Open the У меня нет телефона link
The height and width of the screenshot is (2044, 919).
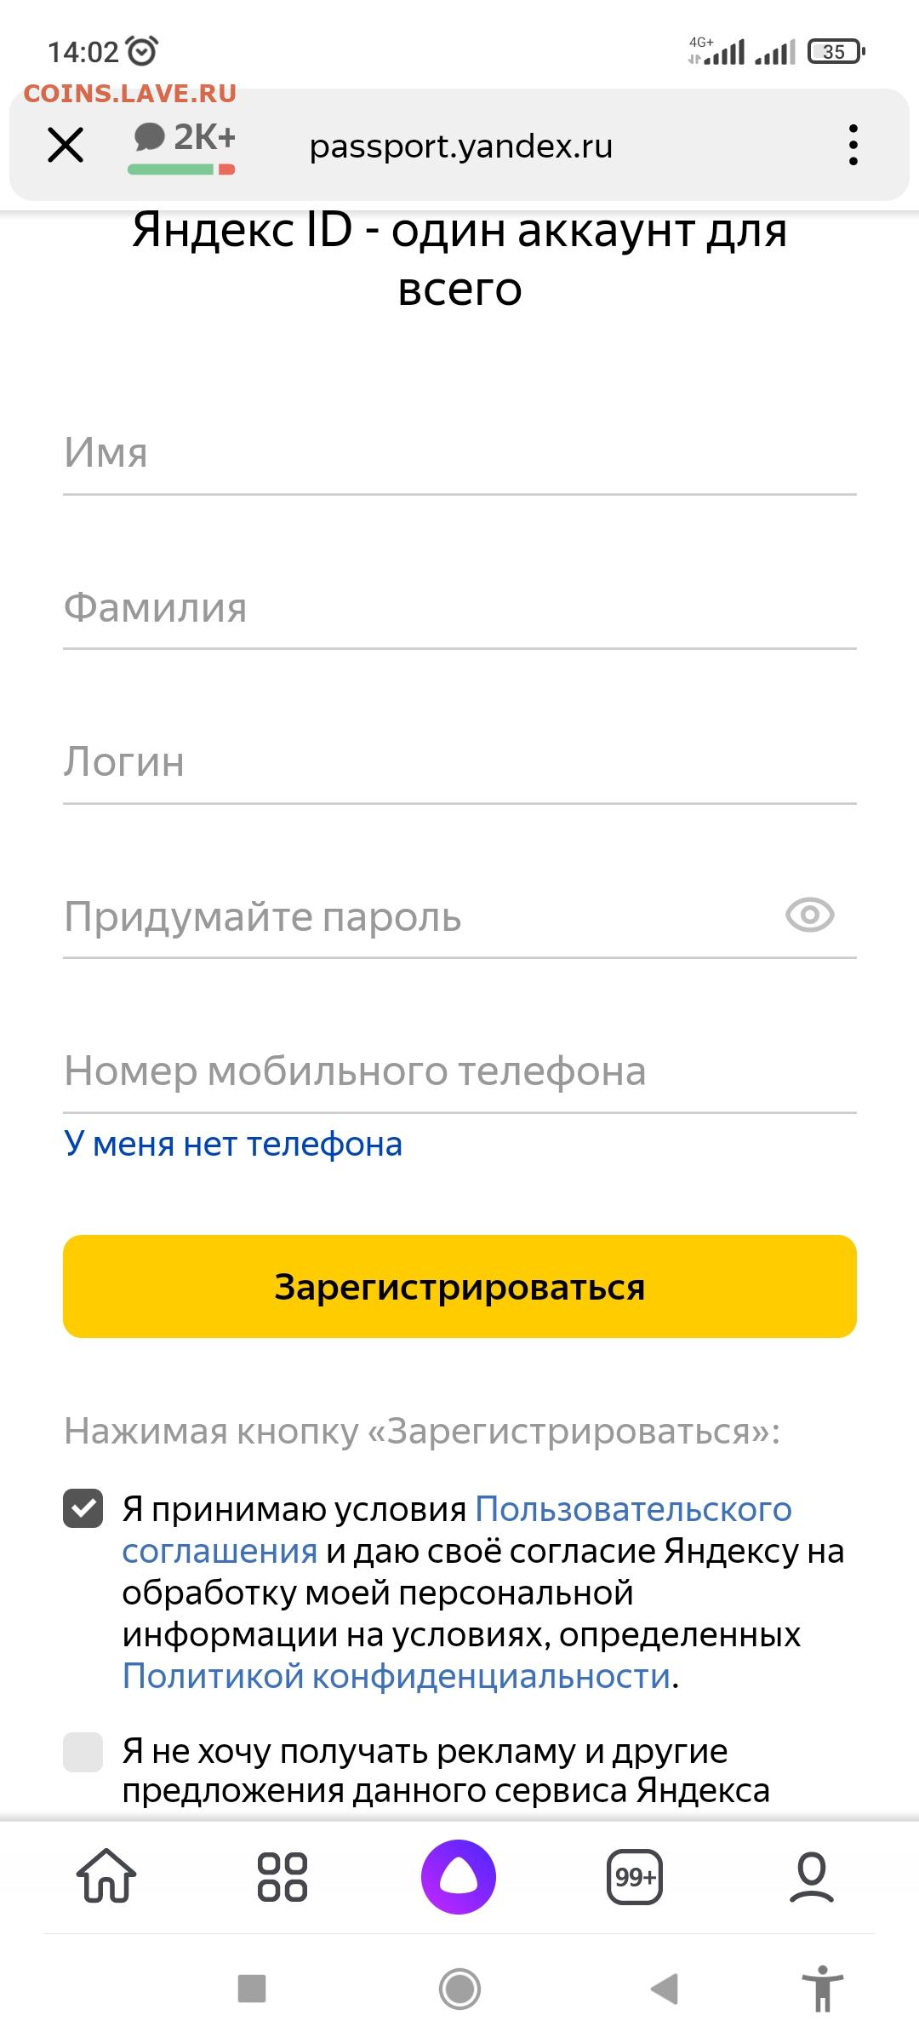coord(233,1144)
